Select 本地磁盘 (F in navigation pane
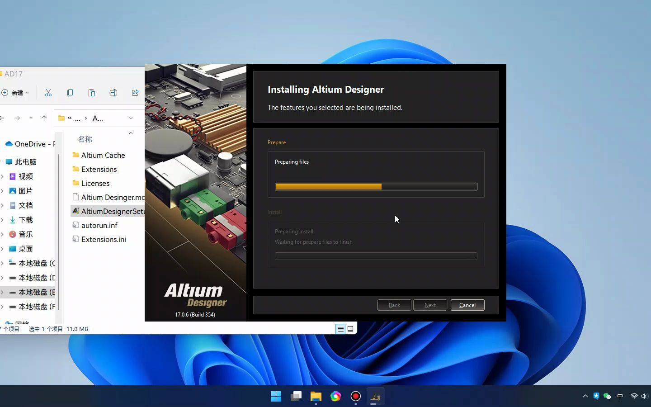The width and height of the screenshot is (651, 407). pos(32,307)
